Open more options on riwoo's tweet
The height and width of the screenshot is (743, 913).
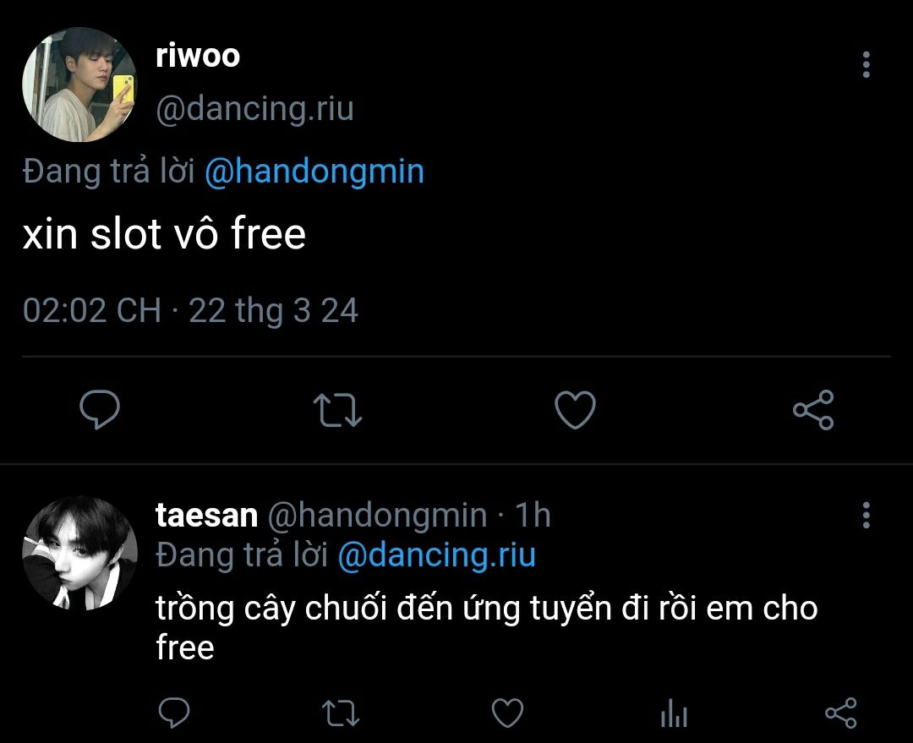(867, 64)
